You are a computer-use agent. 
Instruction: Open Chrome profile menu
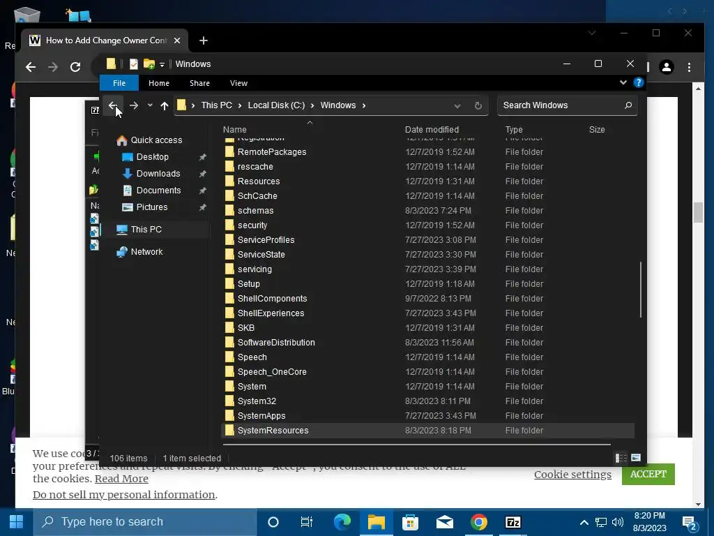tap(667, 67)
